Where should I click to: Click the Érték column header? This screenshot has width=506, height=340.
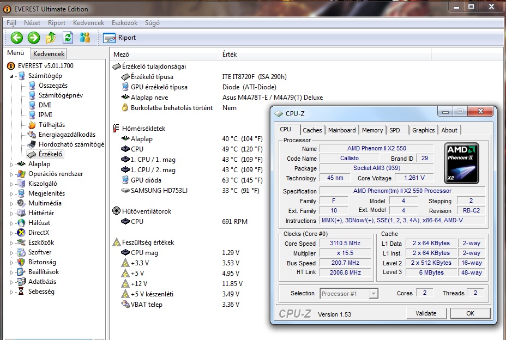(x=325, y=54)
